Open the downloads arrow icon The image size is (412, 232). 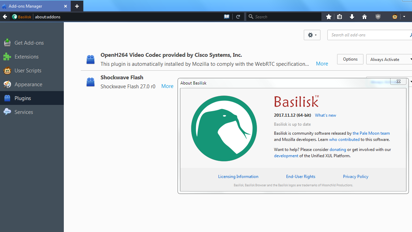[352, 17]
